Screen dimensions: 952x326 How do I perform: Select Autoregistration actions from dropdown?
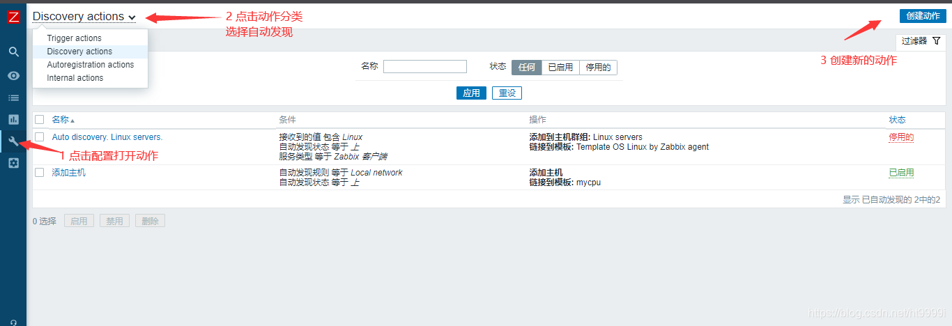91,65
